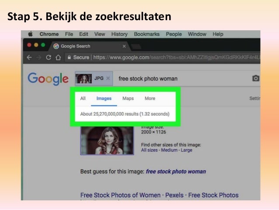Screen dimensions: 279x210
Task: Open the Window menu
Action: (197, 34)
